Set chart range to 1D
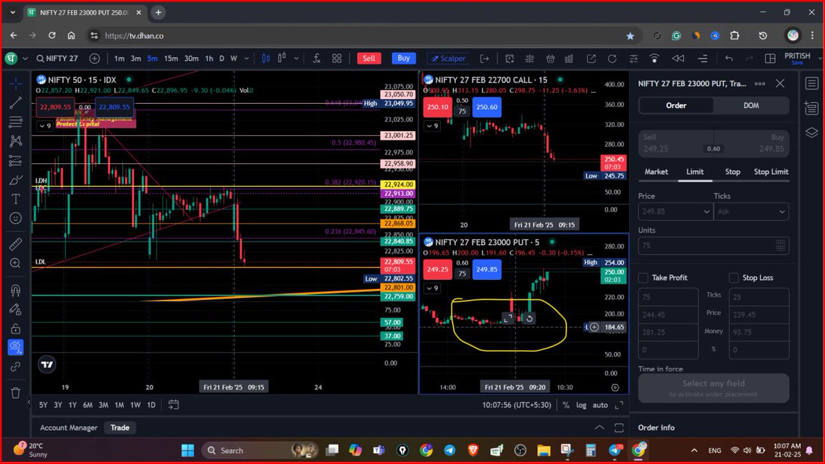 pyautogui.click(x=151, y=405)
